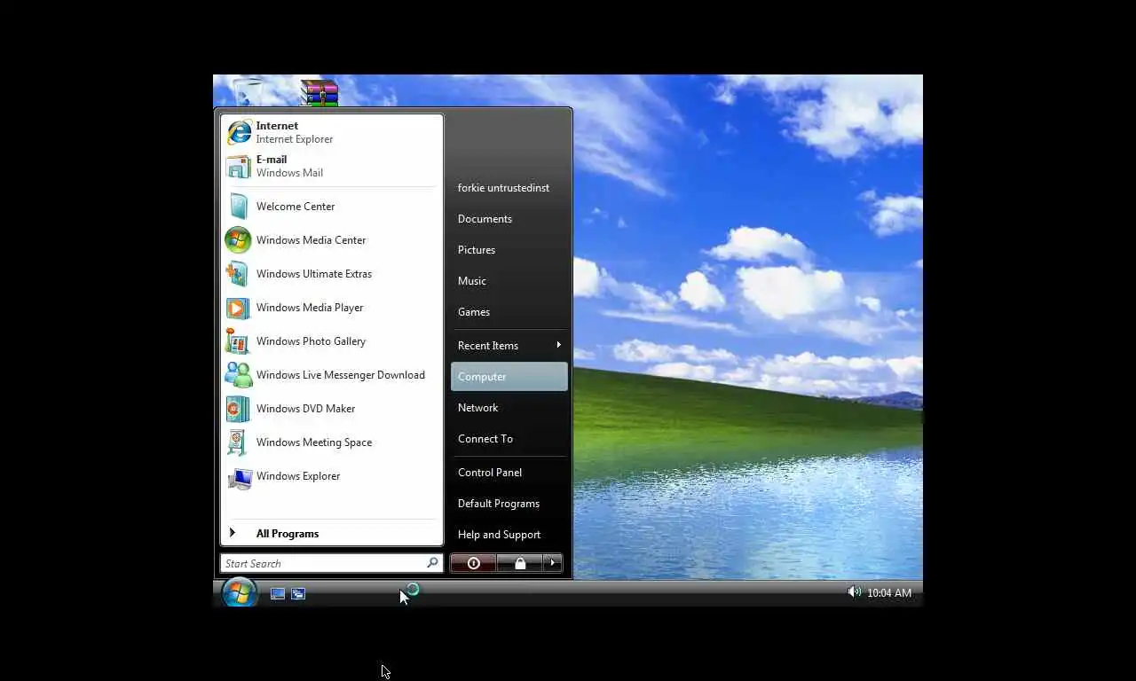Click the Windows Ultimate Extras icon
The width and height of the screenshot is (1136, 681).
click(239, 274)
